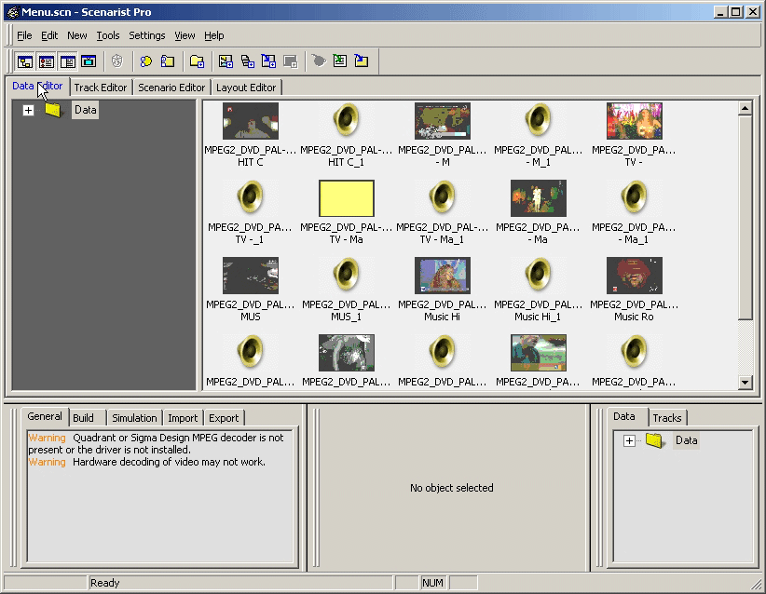Switch to the Tracks tab
The width and height of the screenshot is (766, 594).
pyautogui.click(x=667, y=418)
